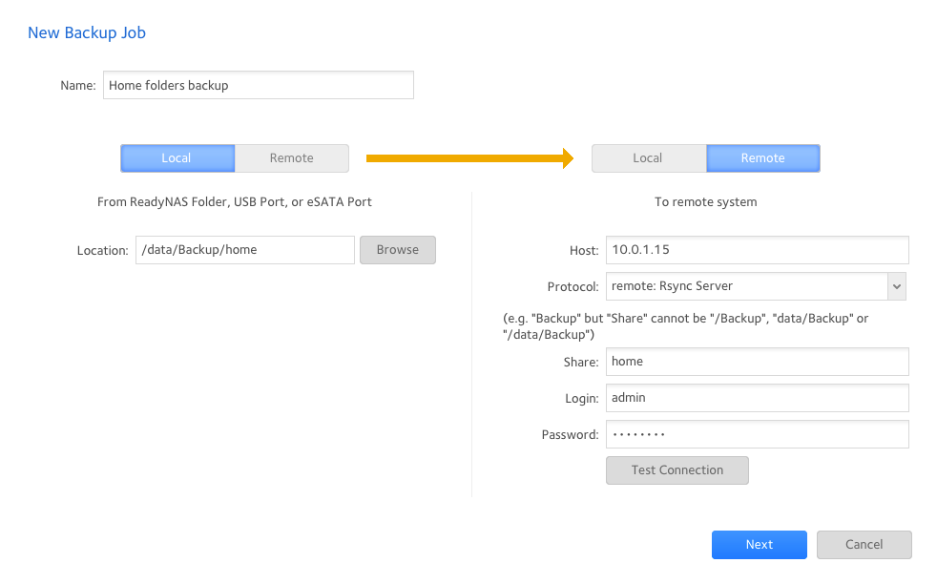Focus the Location path field

point(244,250)
